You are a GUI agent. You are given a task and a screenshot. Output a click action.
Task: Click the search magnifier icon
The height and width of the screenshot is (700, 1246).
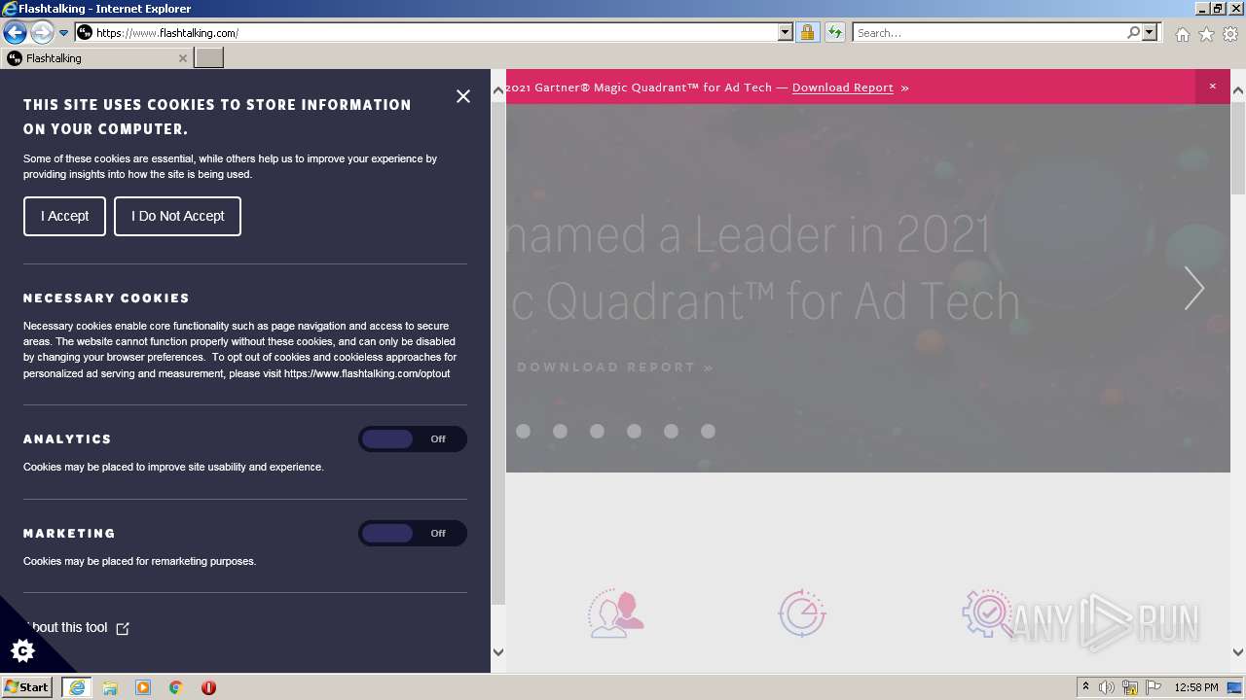click(x=1133, y=32)
